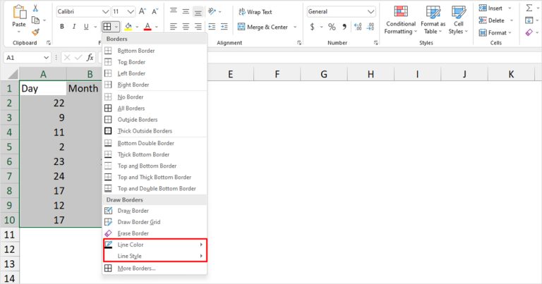Toggle italic formatting
542x284 pixels.
(x=74, y=27)
